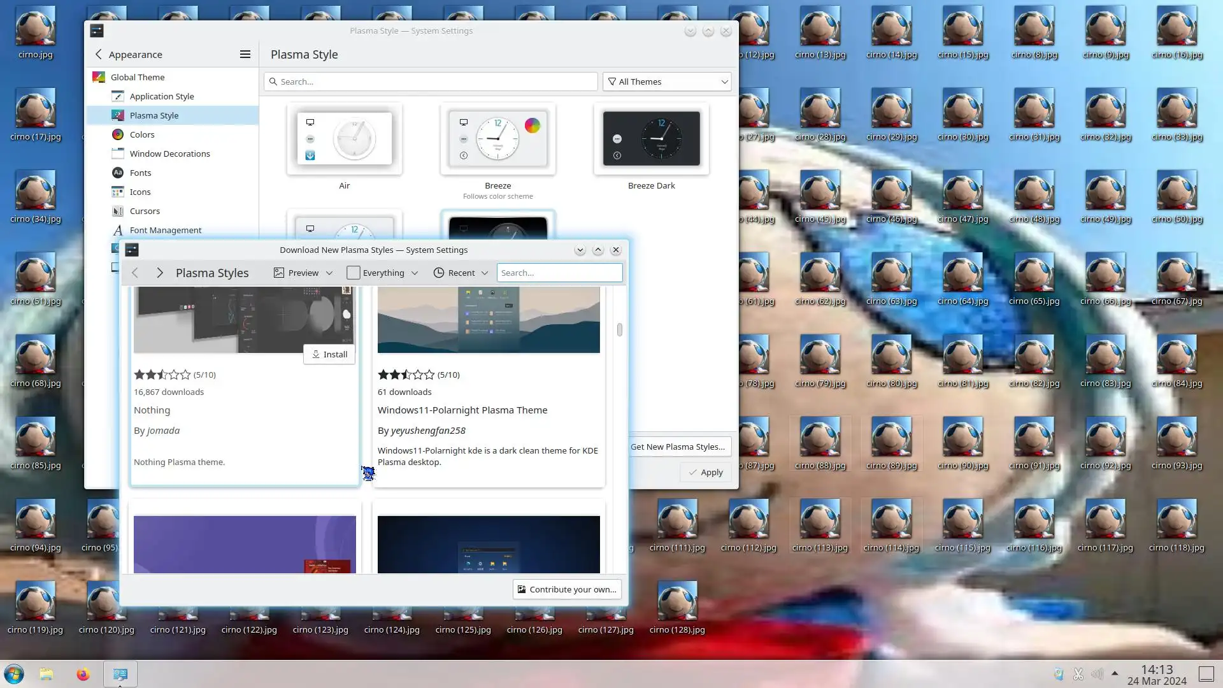
Task: Select Global Theme in sidebar
Action: pos(138,77)
